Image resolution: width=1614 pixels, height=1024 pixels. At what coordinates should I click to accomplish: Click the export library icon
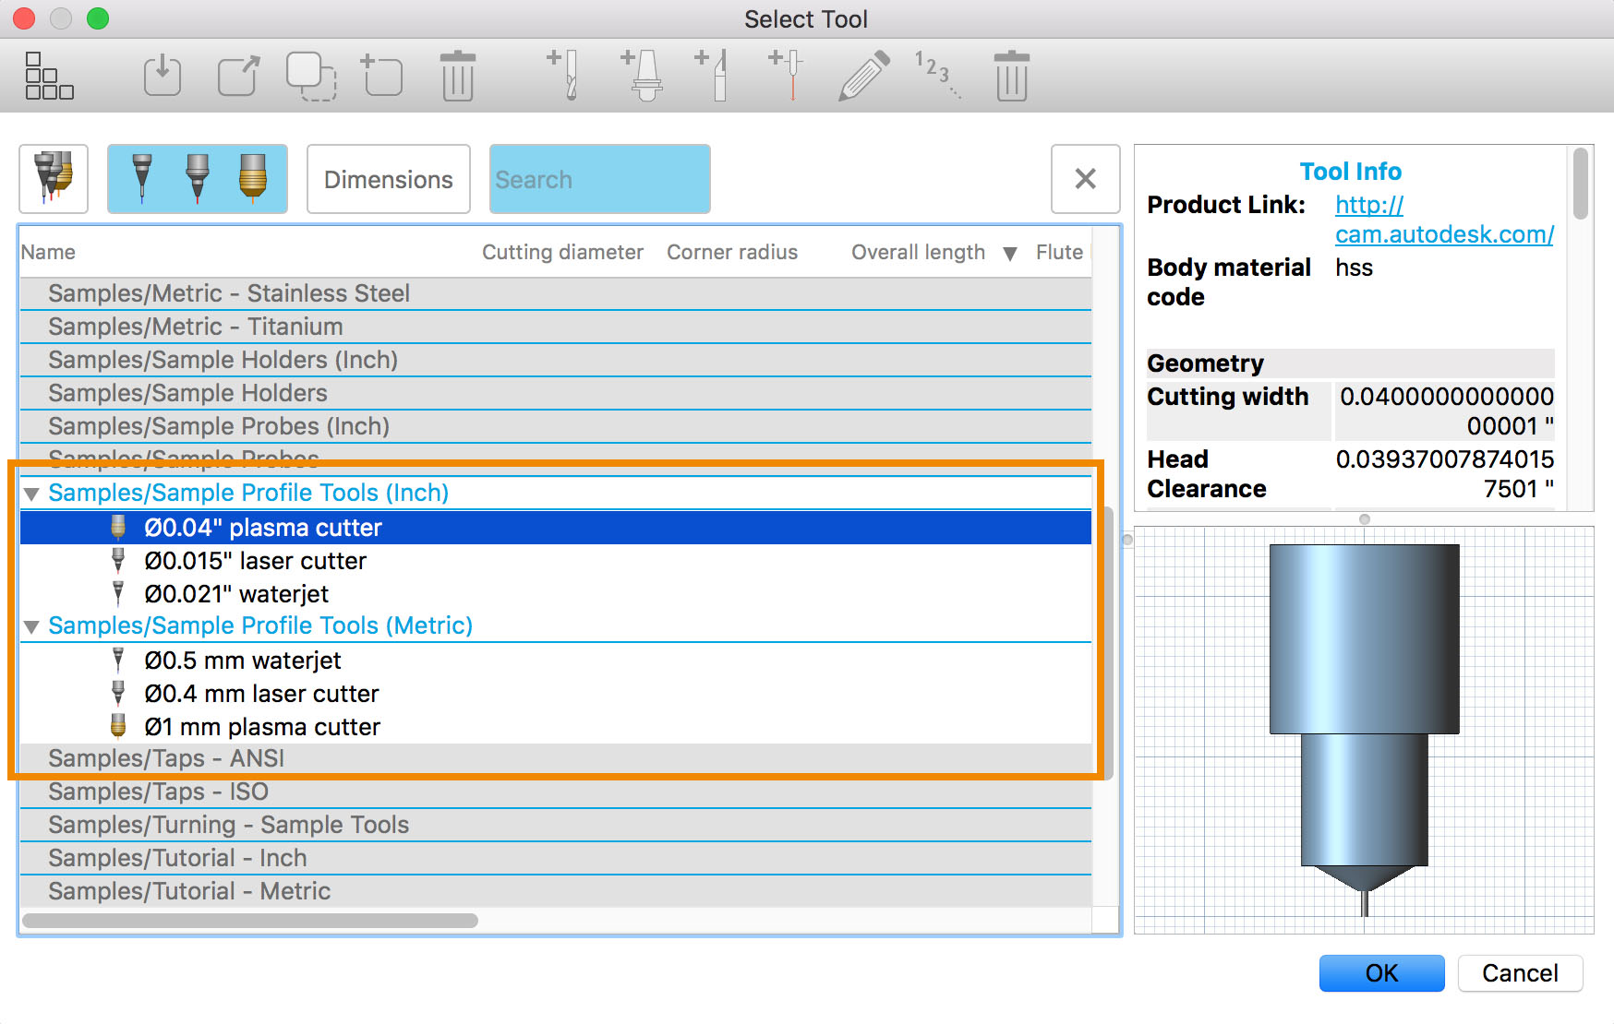coord(238,75)
